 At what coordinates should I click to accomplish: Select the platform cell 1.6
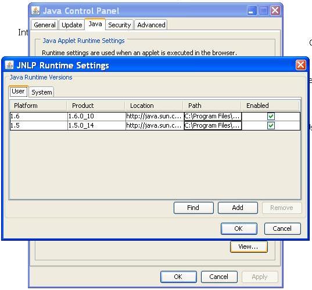[39, 116]
